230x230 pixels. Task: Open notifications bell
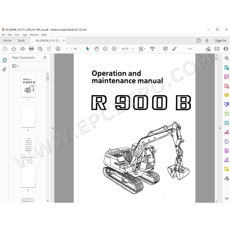tap(207, 40)
